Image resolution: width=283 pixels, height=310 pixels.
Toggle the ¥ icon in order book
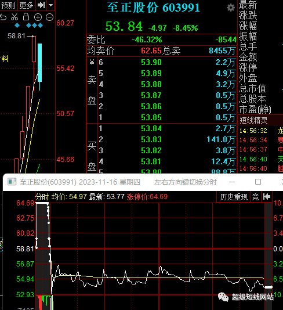coord(92,63)
